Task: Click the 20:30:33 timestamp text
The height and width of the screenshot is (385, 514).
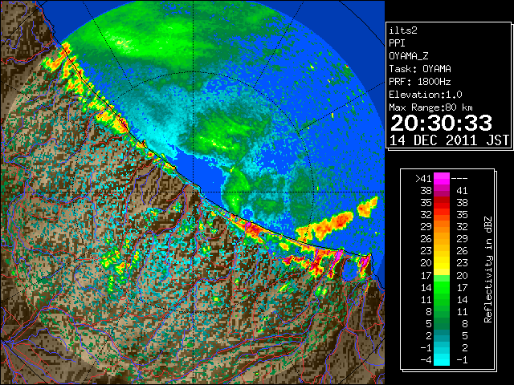Action: (x=441, y=123)
